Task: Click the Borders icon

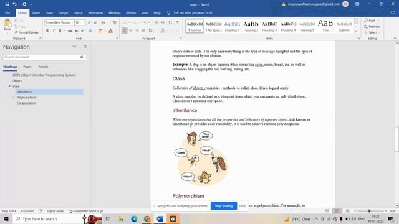Action: [x=172, y=30]
